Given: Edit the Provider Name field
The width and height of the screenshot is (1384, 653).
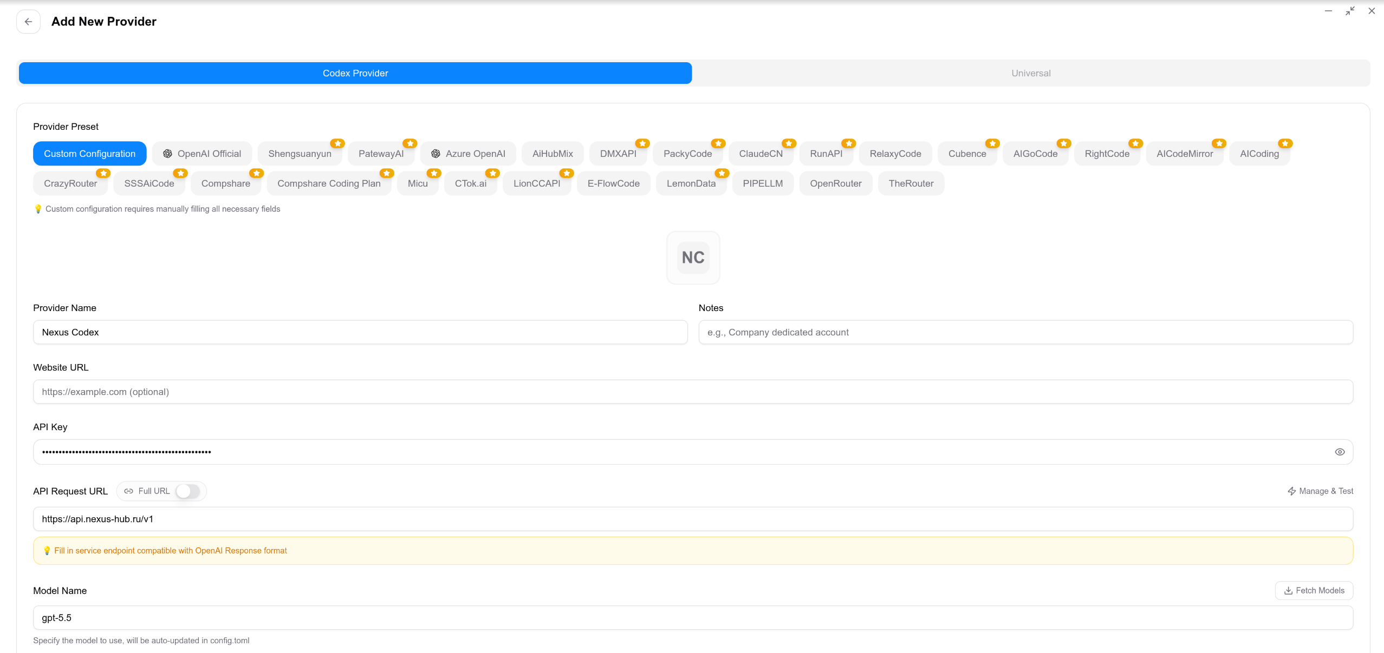Looking at the screenshot, I should tap(360, 332).
